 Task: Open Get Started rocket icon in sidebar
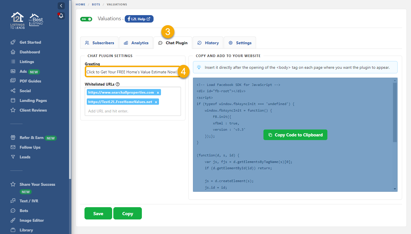click(13, 42)
